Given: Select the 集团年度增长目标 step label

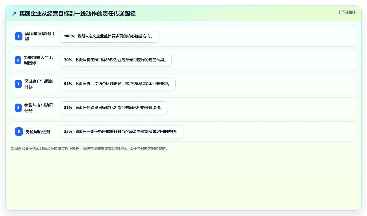Looking at the screenshot, I should pyautogui.click(x=40, y=36).
